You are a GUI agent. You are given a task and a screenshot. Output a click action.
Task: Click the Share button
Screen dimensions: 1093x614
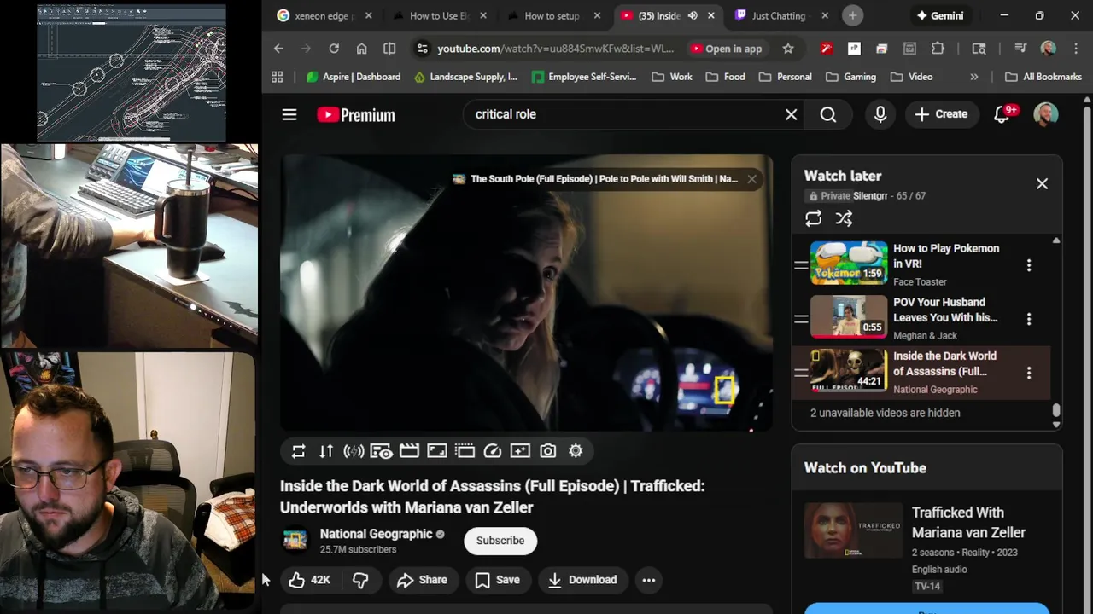(423, 580)
